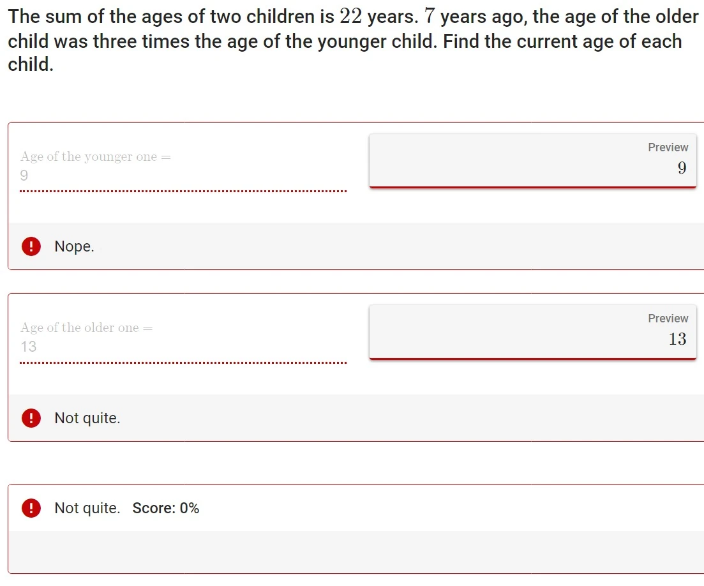The height and width of the screenshot is (586, 704).
Task: Click the dotted underline below the younger child's answer
Action: [x=183, y=192]
